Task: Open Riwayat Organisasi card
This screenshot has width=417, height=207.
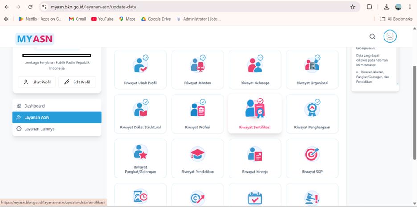Action: click(312, 70)
